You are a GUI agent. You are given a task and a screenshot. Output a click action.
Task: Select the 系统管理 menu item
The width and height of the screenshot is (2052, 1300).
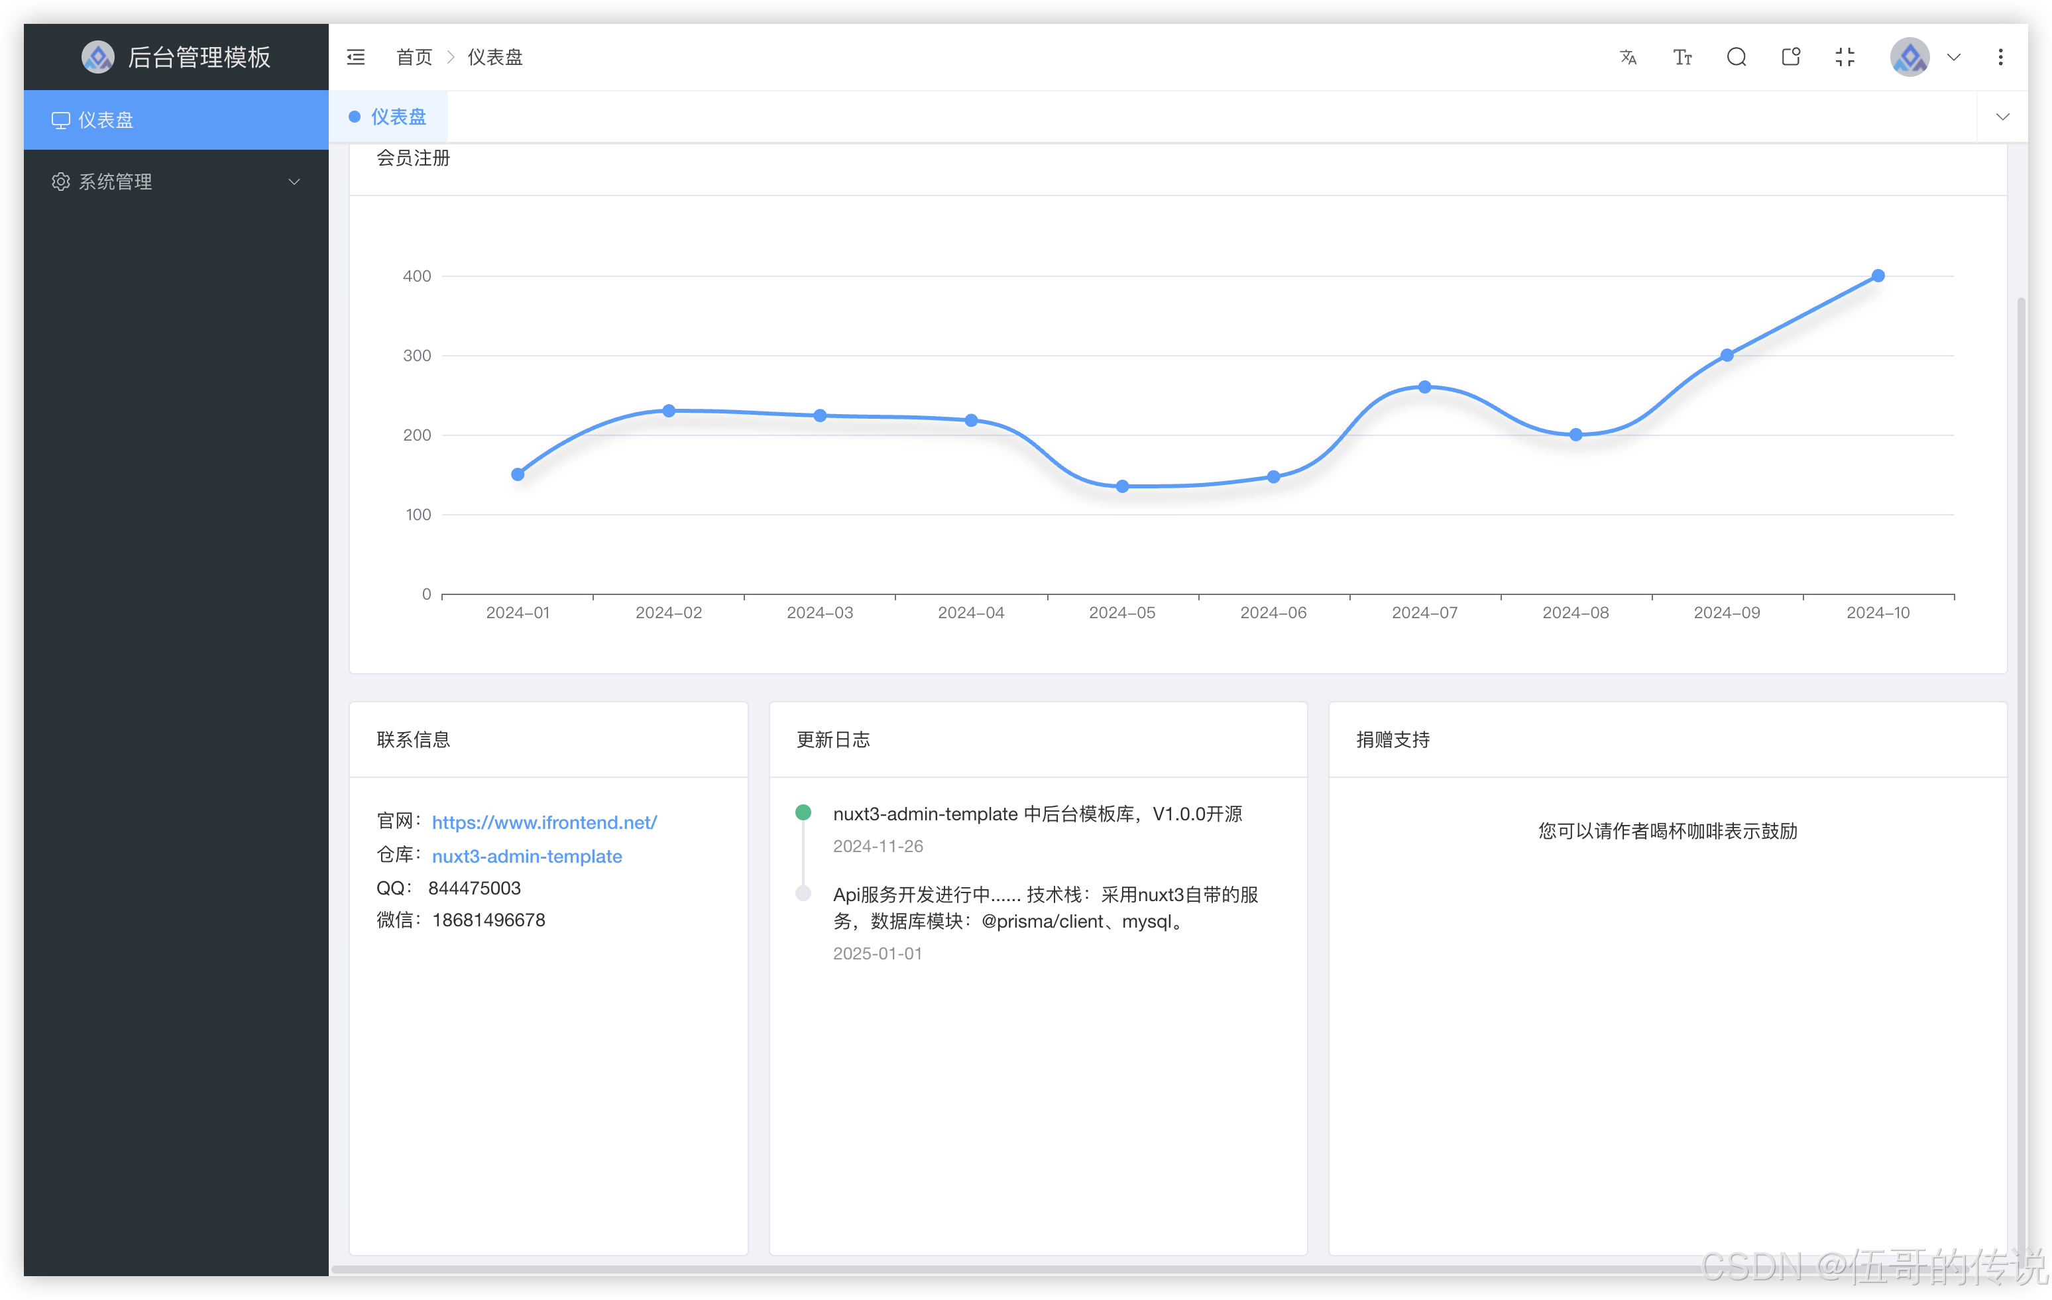115,182
